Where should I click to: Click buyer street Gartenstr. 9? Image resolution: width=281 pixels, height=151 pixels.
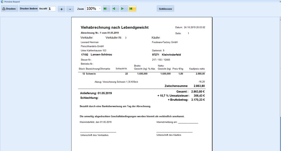click(158, 51)
